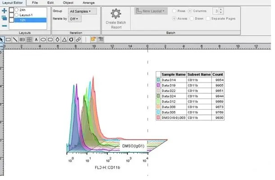Select the line drawing tool

pos(15,40)
